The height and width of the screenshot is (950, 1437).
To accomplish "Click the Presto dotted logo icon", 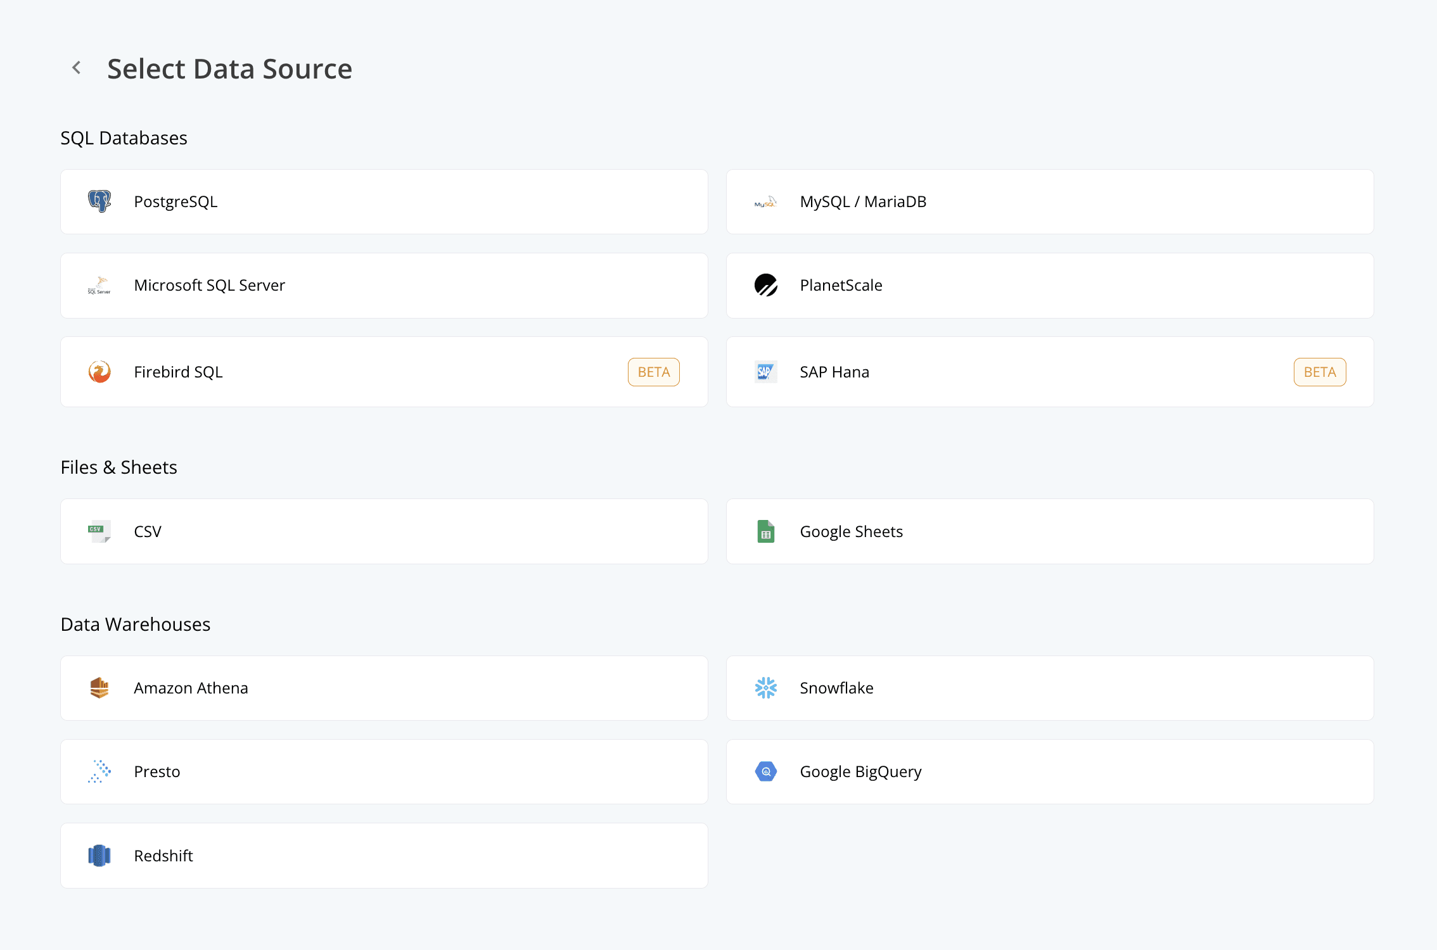I will 99,771.
